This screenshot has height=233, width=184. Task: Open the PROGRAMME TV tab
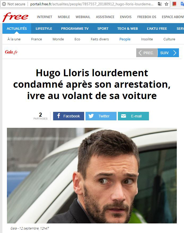click(75, 28)
